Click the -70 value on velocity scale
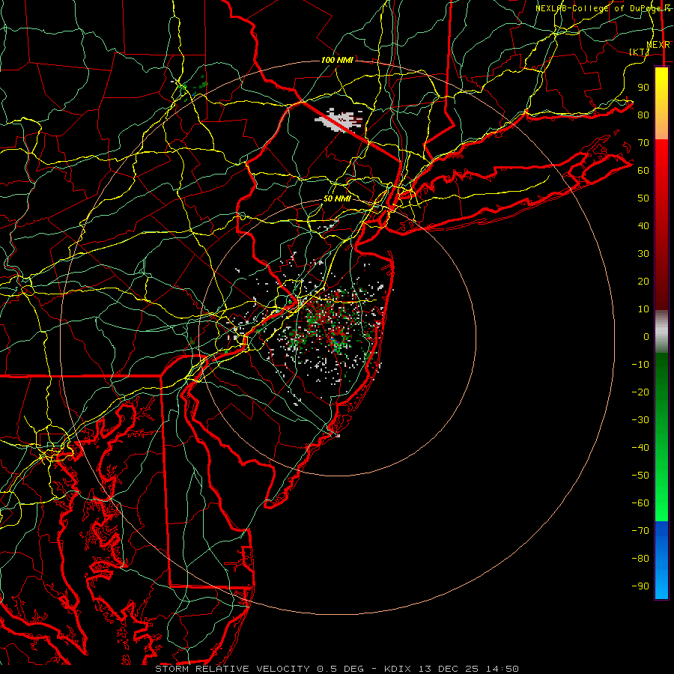The width and height of the screenshot is (674, 674). [x=640, y=531]
